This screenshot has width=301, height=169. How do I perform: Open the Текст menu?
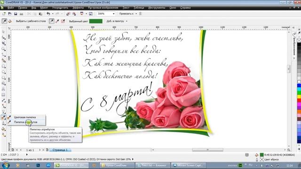click(x=126, y=8)
